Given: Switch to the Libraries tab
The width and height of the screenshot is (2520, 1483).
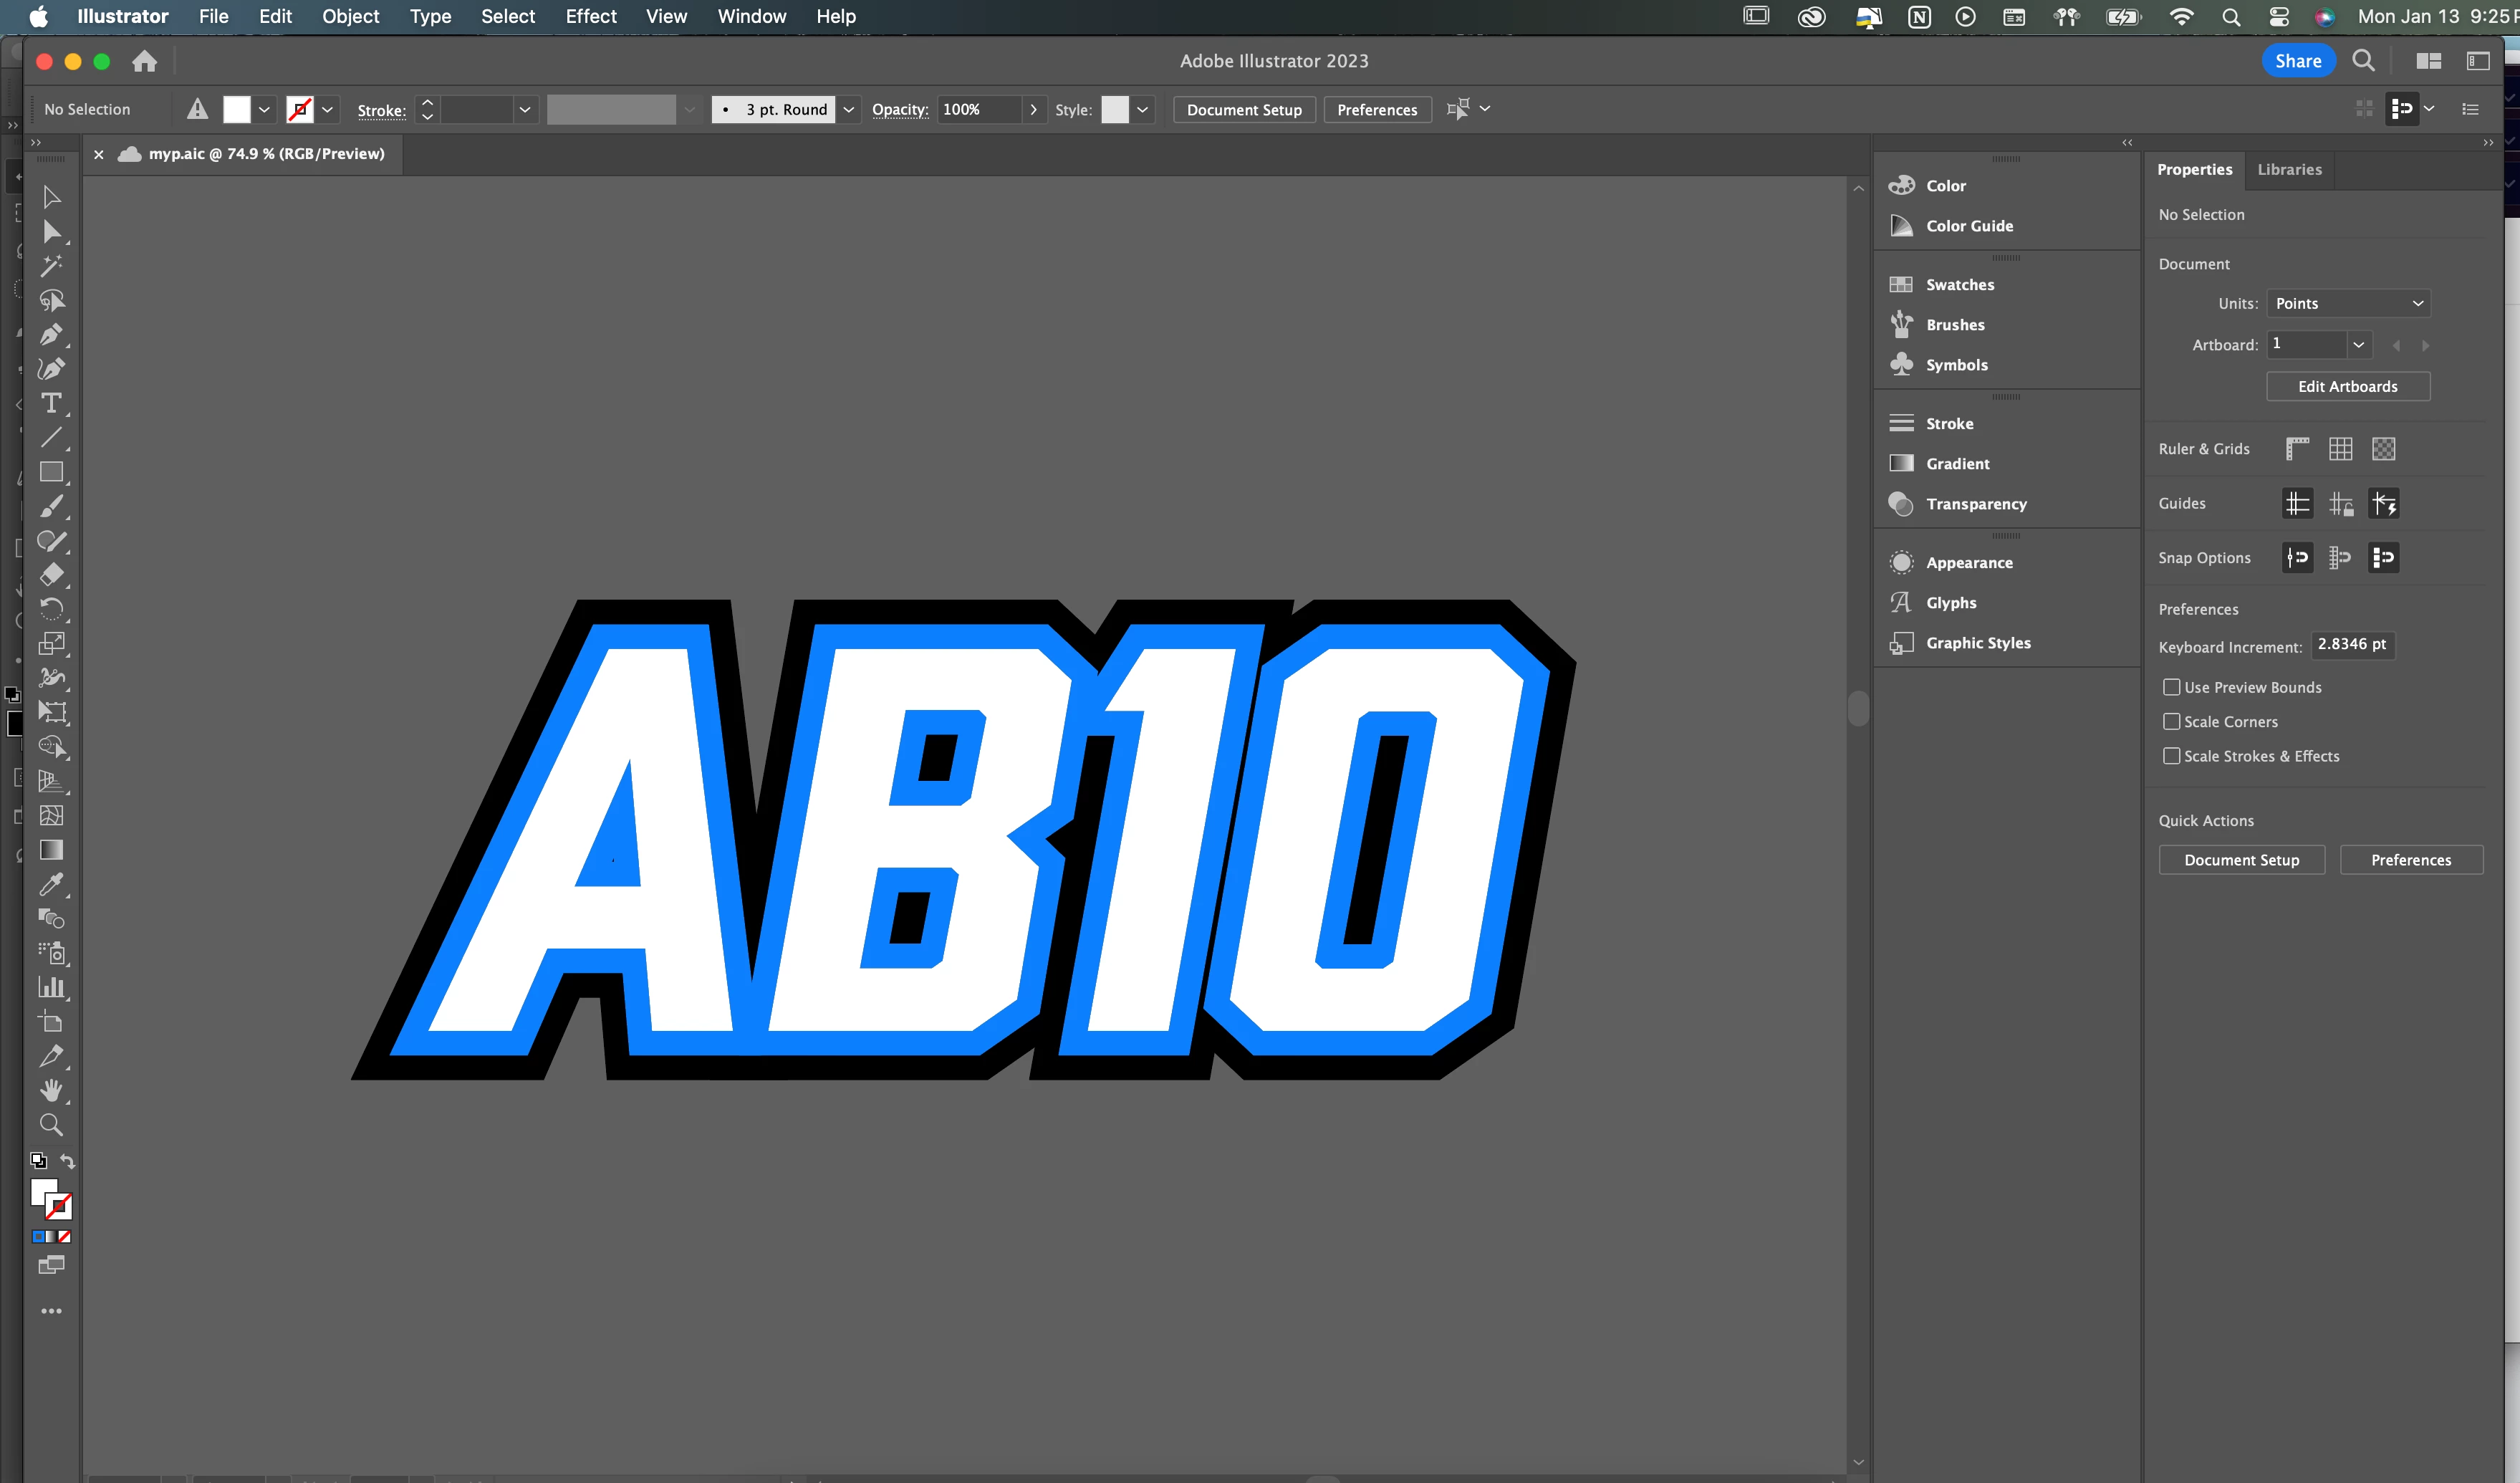Looking at the screenshot, I should coord(2289,170).
